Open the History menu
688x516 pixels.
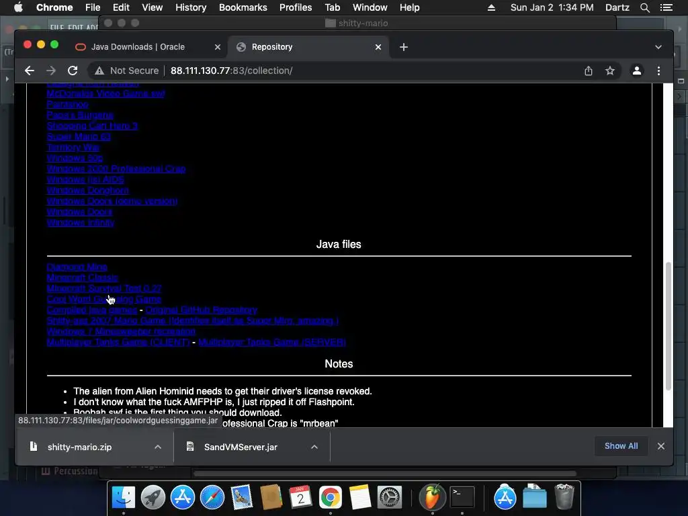(191, 7)
